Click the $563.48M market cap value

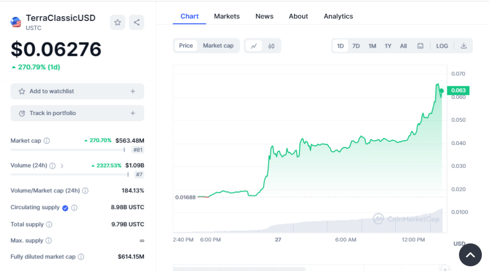[x=130, y=140]
